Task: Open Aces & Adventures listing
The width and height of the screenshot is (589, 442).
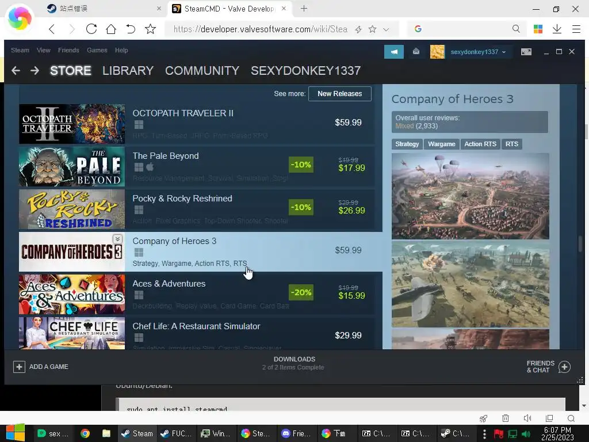Action: [x=197, y=294]
